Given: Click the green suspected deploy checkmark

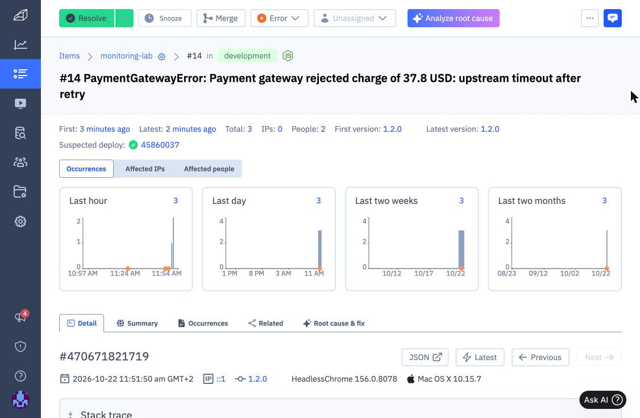Looking at the screenshot, I should (x=133, y=145).
